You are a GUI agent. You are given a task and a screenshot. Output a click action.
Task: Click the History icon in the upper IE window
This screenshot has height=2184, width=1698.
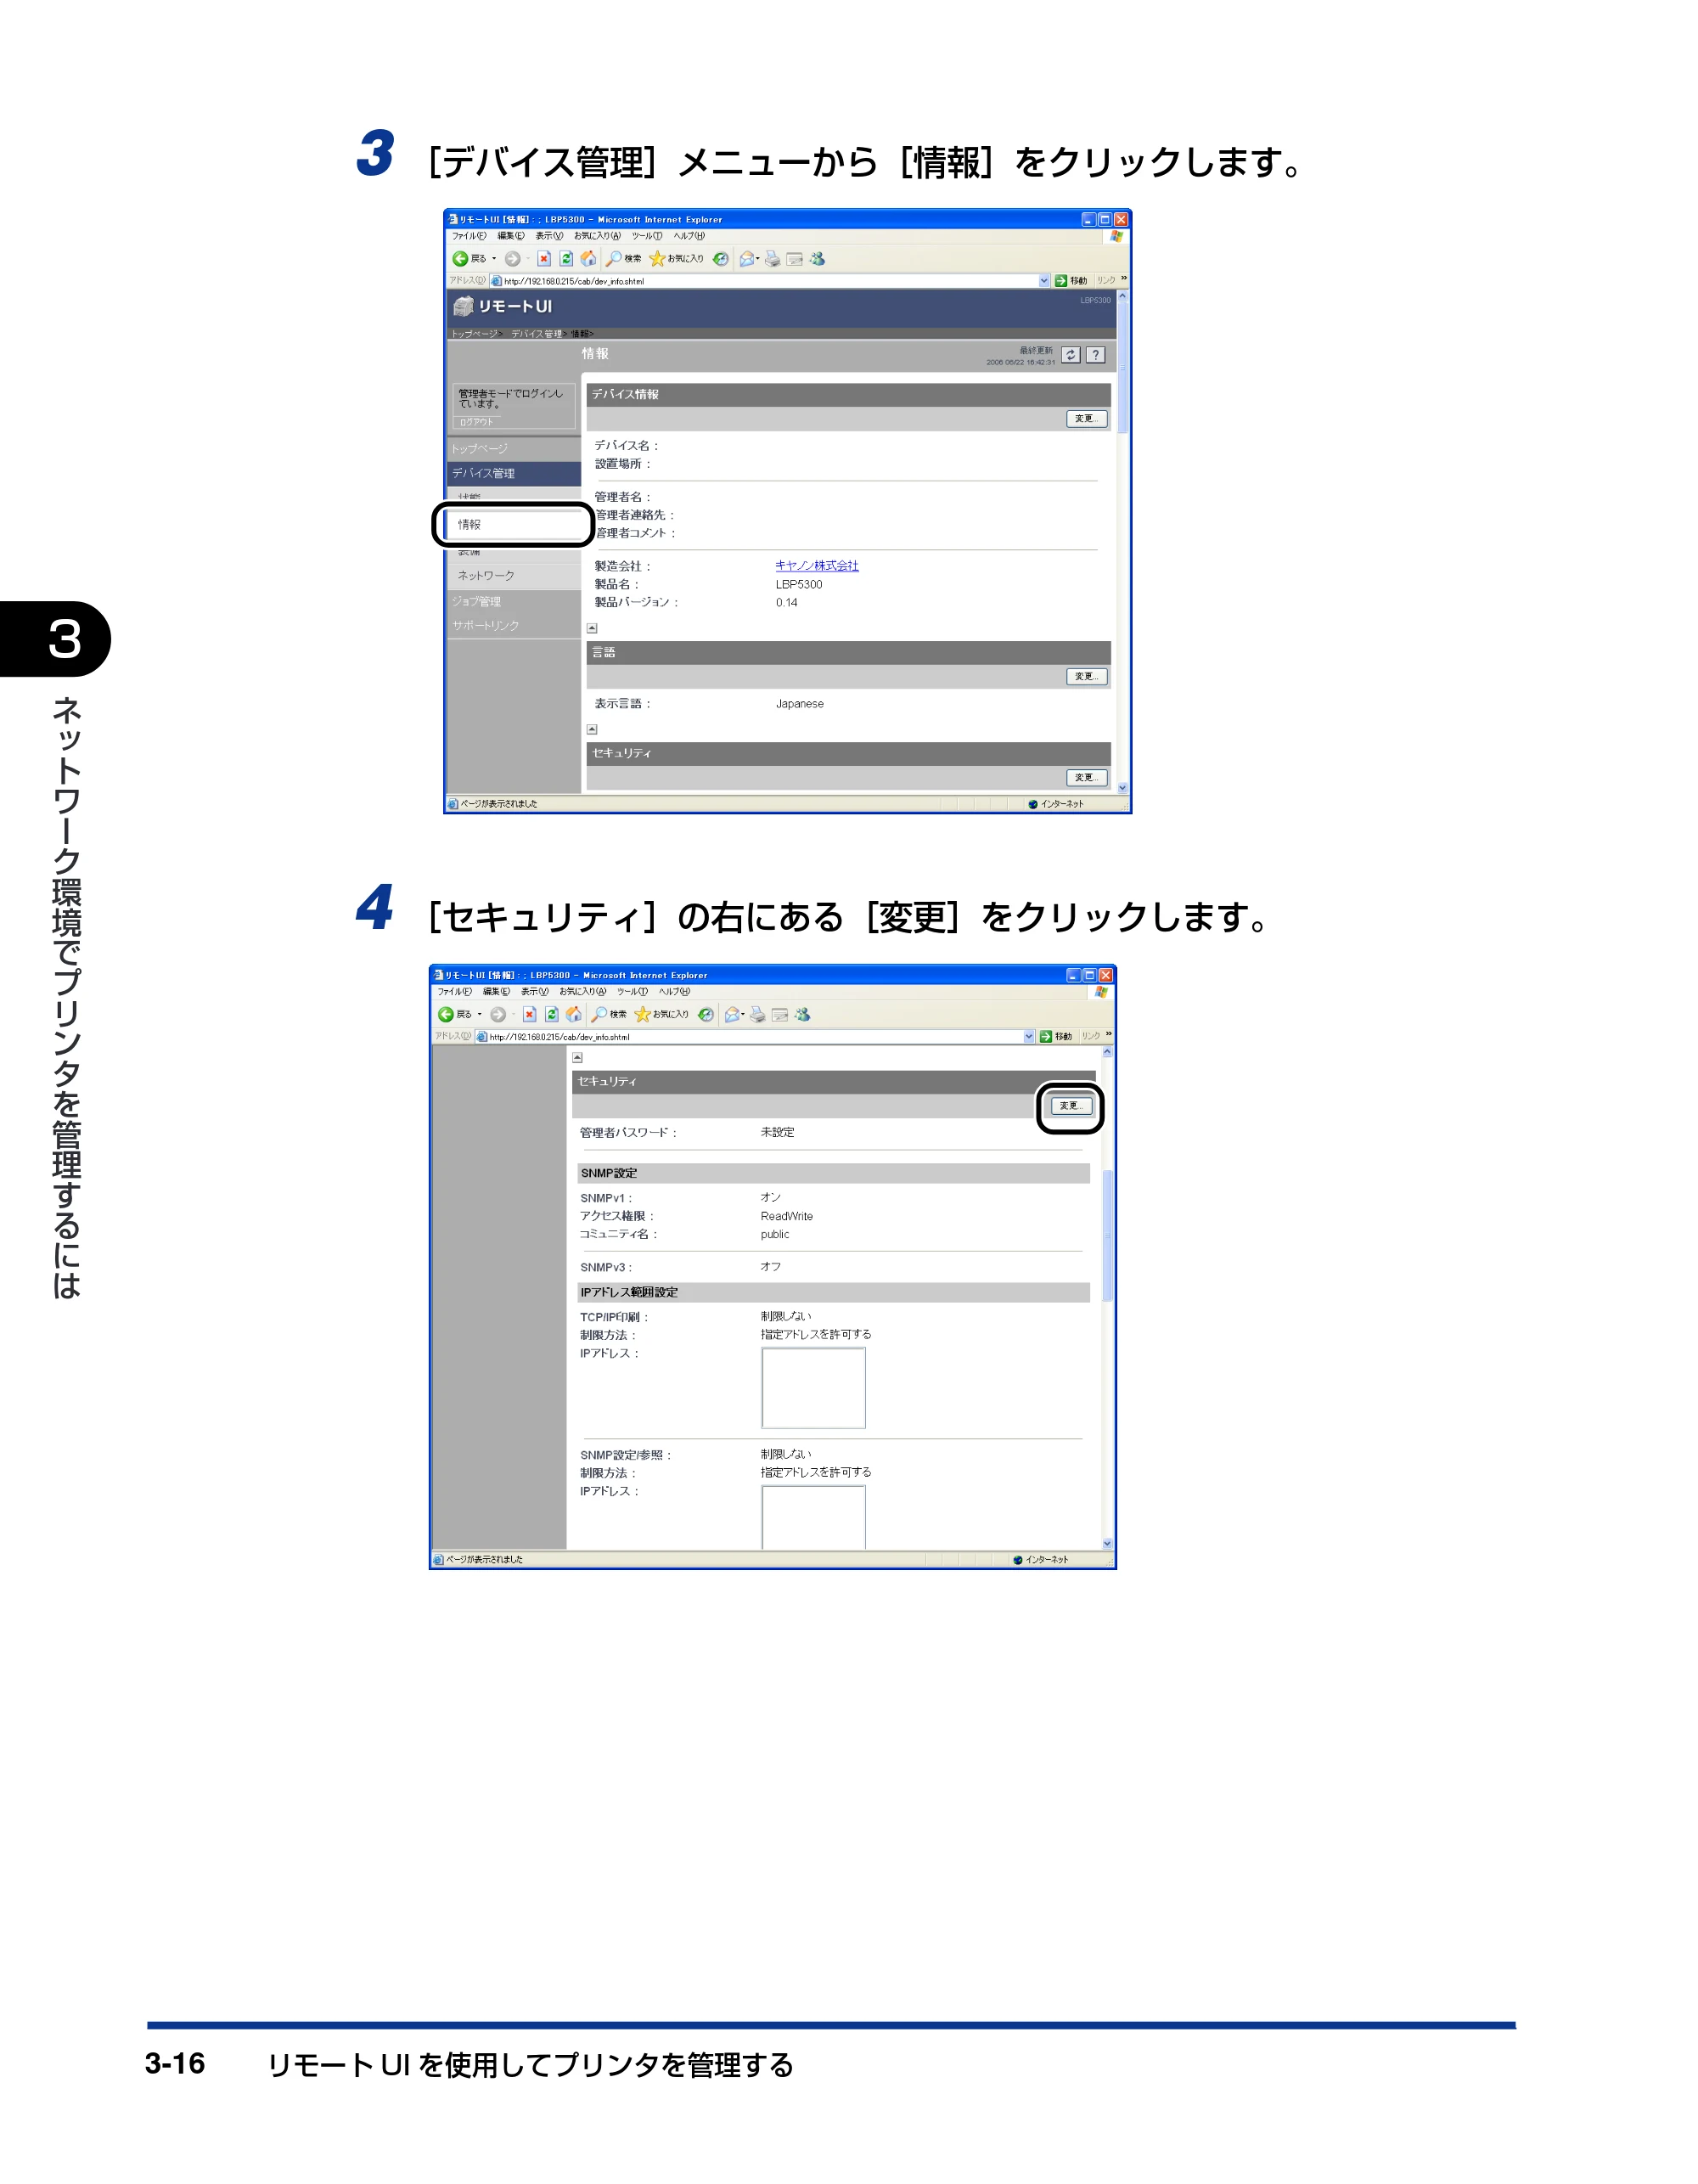tap(720, 259)
